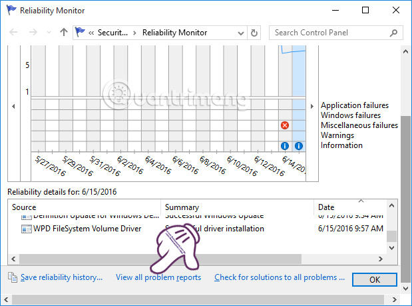
Task: Click the details list horizontal scrollbar thumb
Action: click(160, 259)
